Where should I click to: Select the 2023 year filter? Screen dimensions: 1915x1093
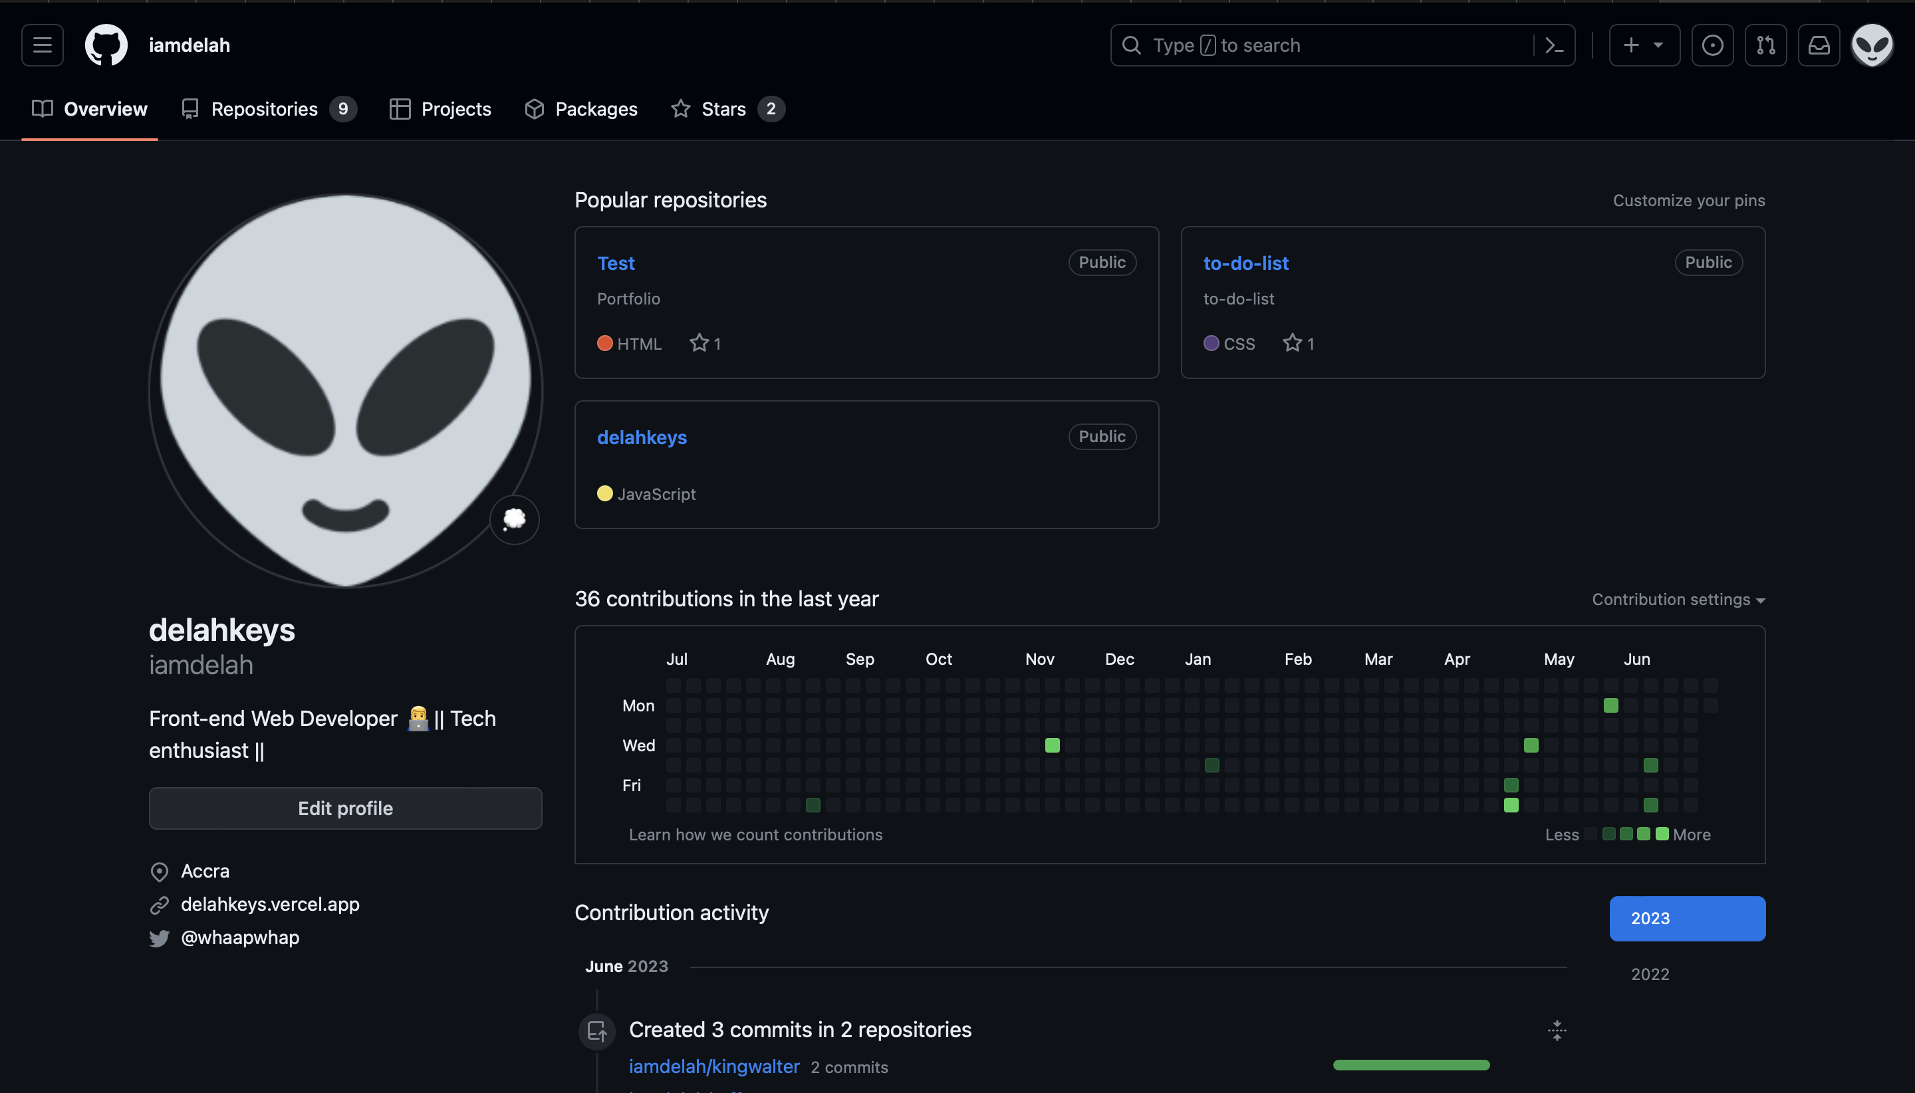click(x=1688, y=919)
